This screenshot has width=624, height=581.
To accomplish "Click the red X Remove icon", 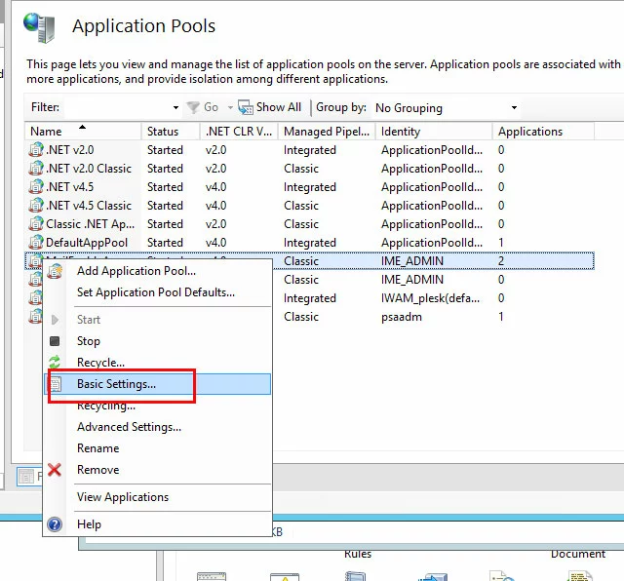I will coord(56,470).
